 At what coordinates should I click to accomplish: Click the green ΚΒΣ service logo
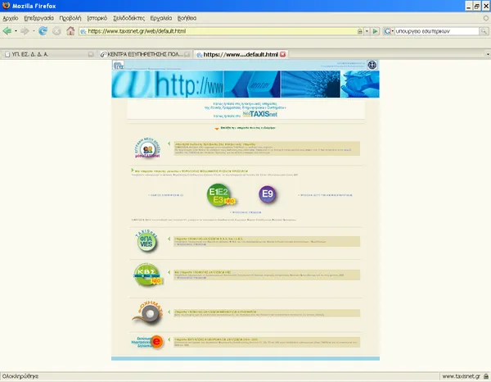click(145, 275)
